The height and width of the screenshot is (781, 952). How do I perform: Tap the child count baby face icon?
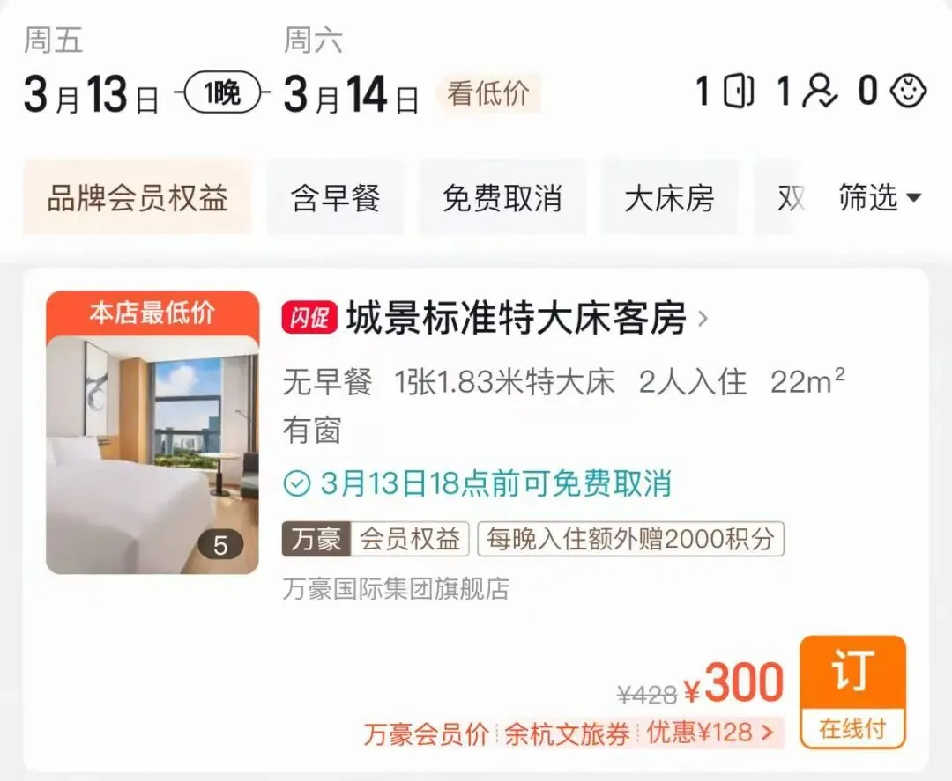click(x=908, y=92)
